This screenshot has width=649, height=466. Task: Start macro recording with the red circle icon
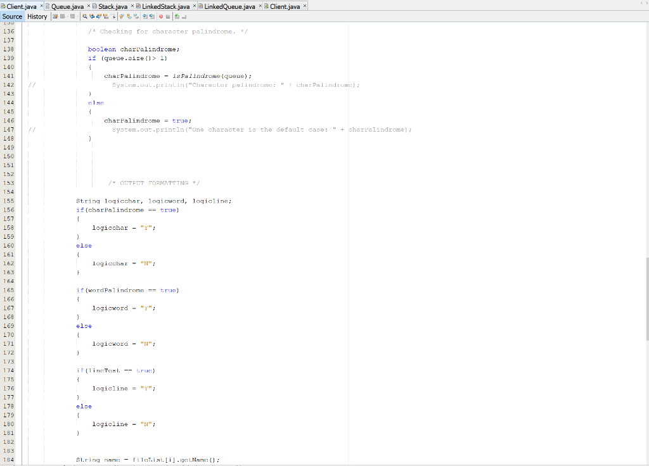coord(161,16)
